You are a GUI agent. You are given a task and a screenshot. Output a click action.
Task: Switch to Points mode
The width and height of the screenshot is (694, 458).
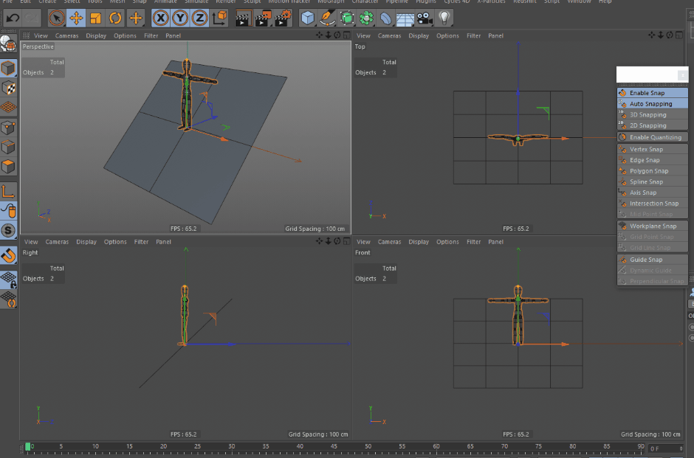pyautogui.click(x=8, y=128)
